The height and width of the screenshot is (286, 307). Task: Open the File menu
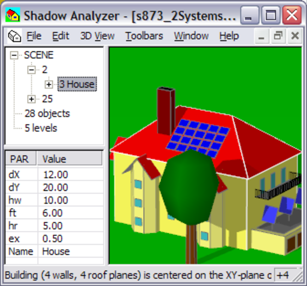(34, 36)
